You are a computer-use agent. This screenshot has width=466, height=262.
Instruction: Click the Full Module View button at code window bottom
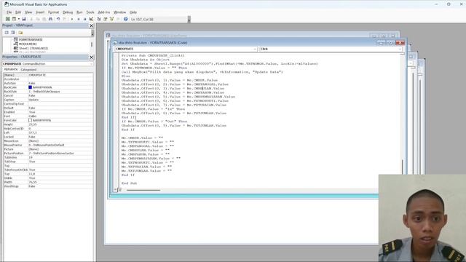click(119, 190)
